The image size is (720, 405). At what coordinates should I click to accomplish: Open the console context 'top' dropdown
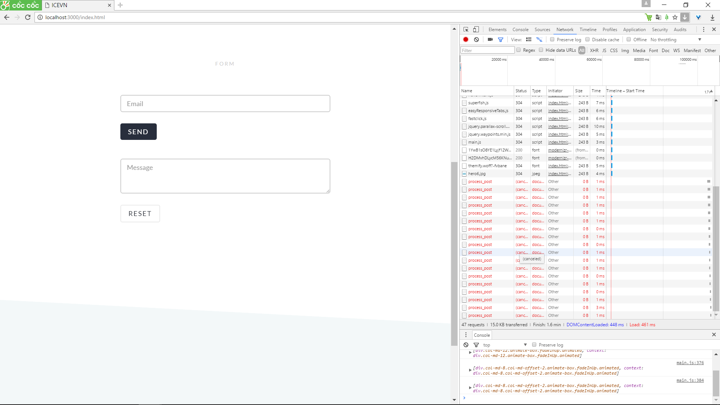click(505, 345)
